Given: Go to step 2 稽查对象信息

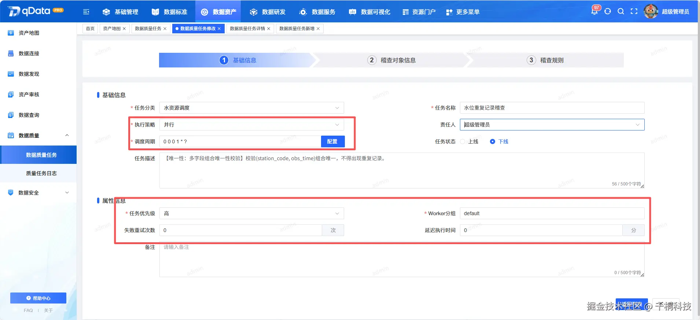Looking at the screenshot, I should tap(391, 60).
